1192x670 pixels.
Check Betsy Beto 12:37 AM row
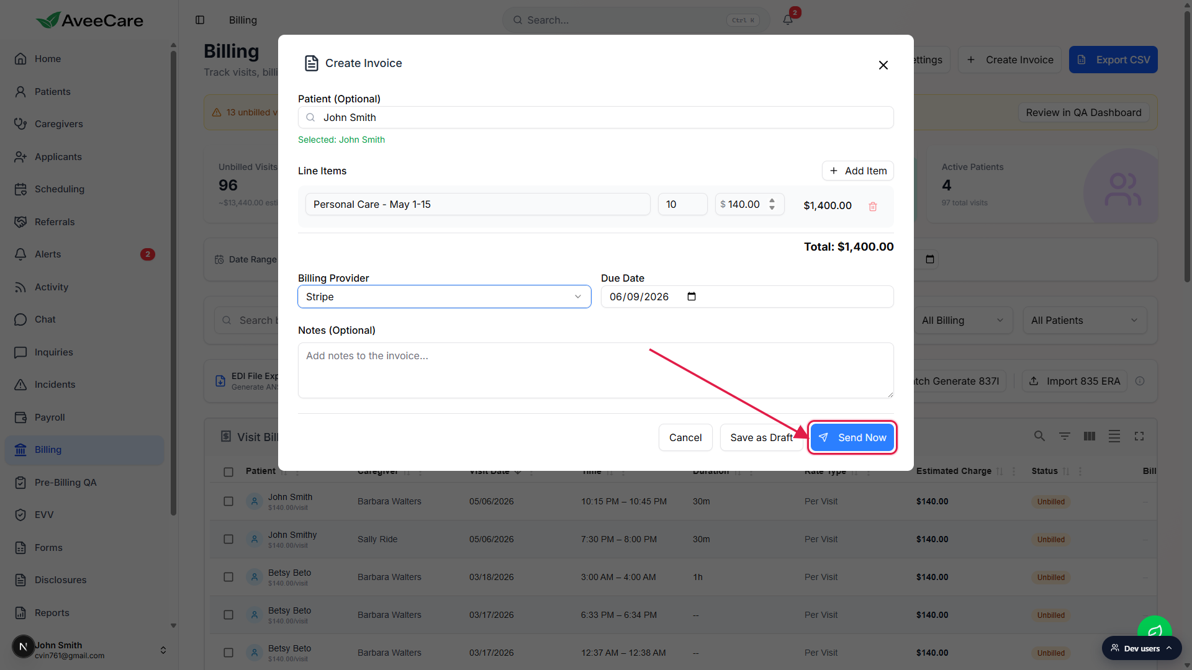[228, 653]
